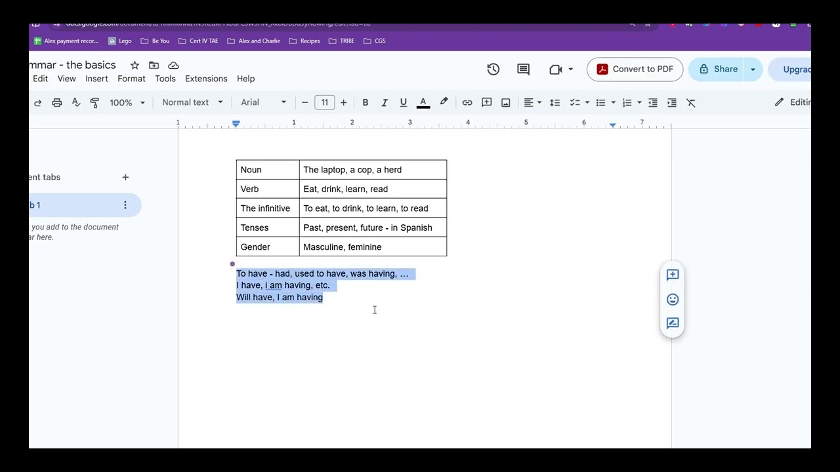The image size is (840, 472).
Task: Click Convert to PDF button
Action: click(635, 69)
